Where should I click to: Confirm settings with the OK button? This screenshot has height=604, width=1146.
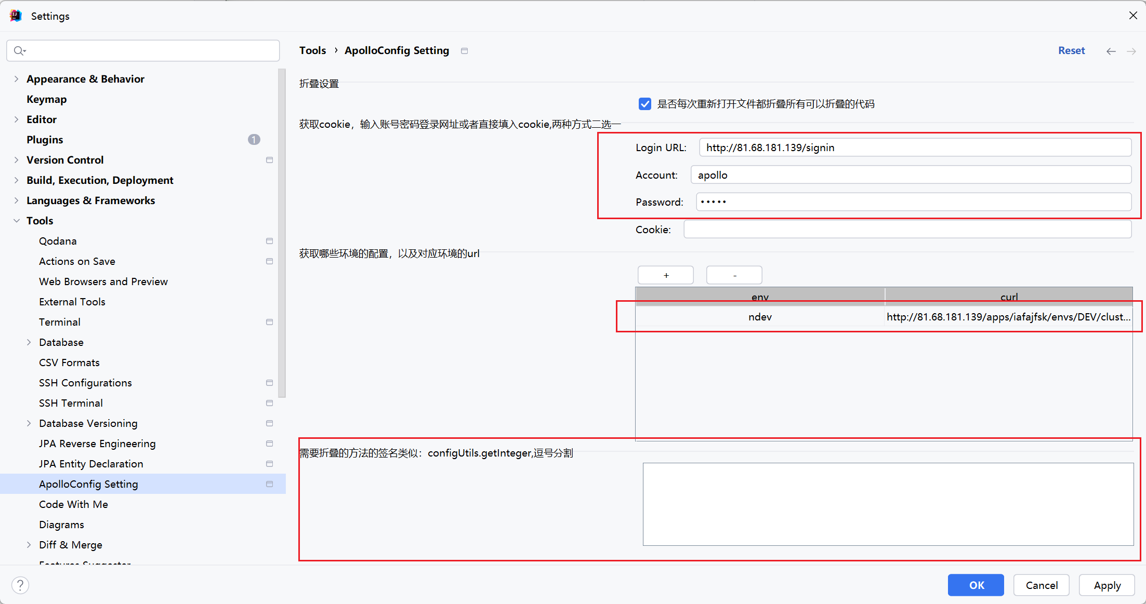tap(976, 585)
